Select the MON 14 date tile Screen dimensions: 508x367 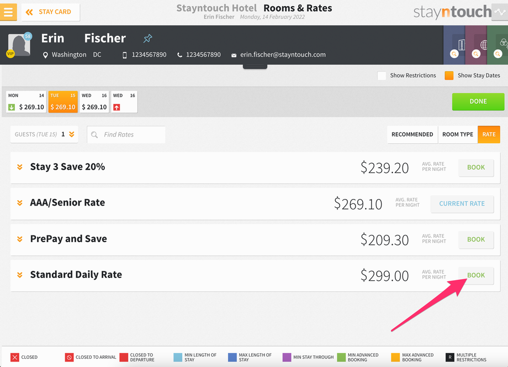pos(27,102)
